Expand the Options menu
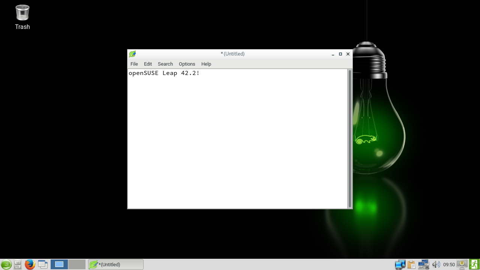 coord(187,64)
